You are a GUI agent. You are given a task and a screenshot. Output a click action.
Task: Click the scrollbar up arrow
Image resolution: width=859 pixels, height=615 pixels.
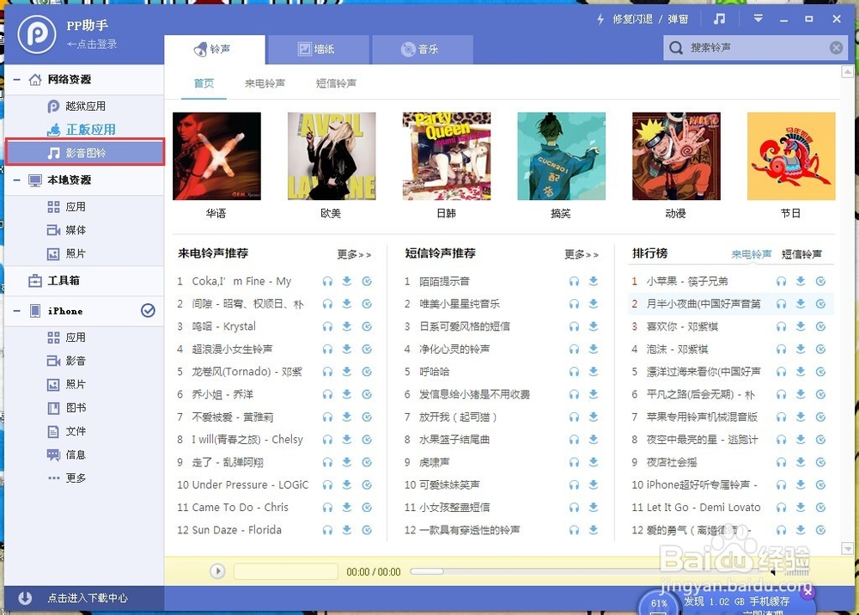pos(848,72)
